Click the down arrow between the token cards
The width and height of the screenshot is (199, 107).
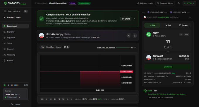[168, 52]
